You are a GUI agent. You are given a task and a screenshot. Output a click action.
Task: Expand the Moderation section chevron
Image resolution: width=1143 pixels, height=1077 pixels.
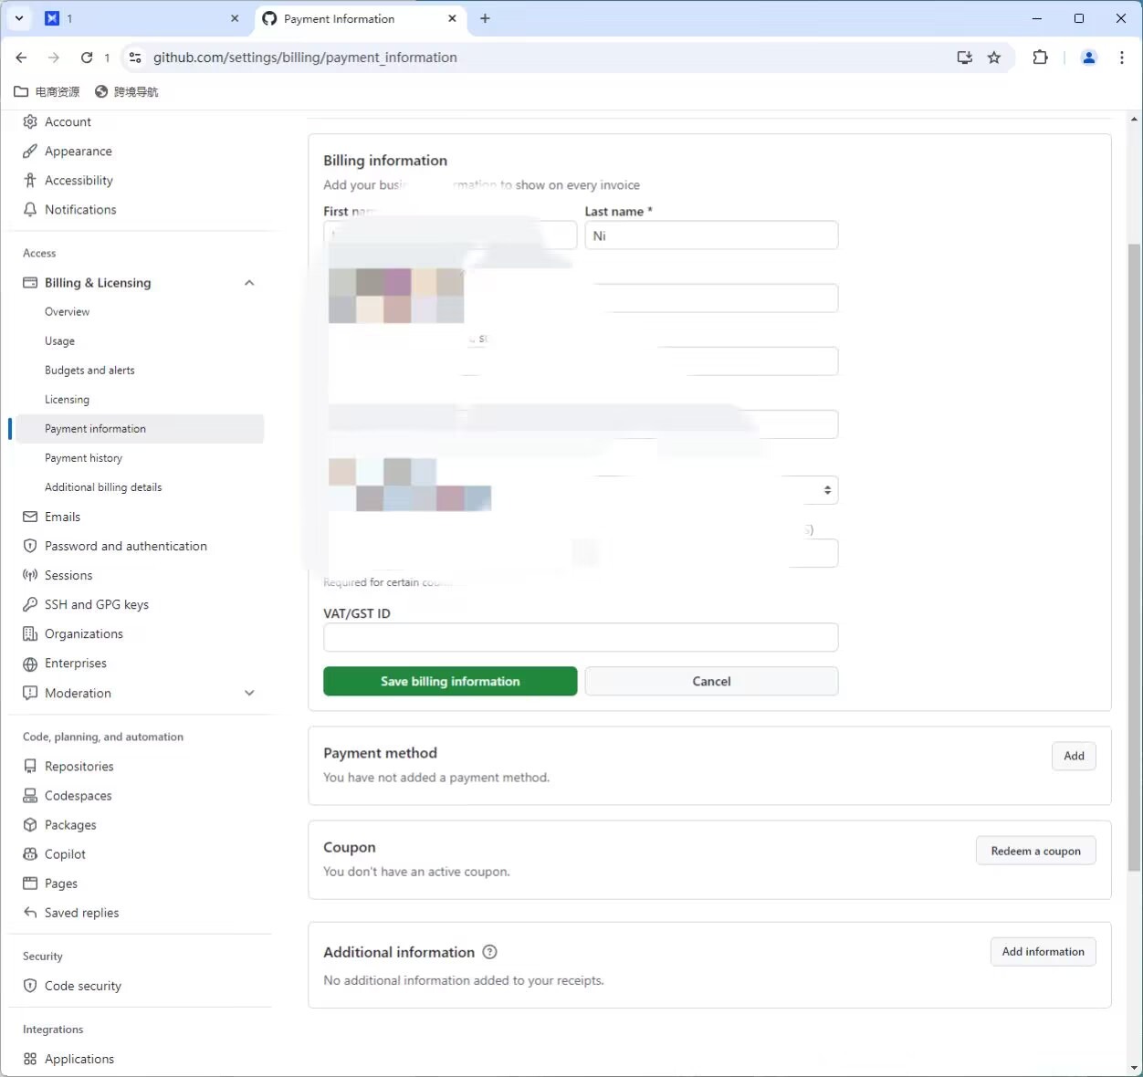tap(249, 694)
